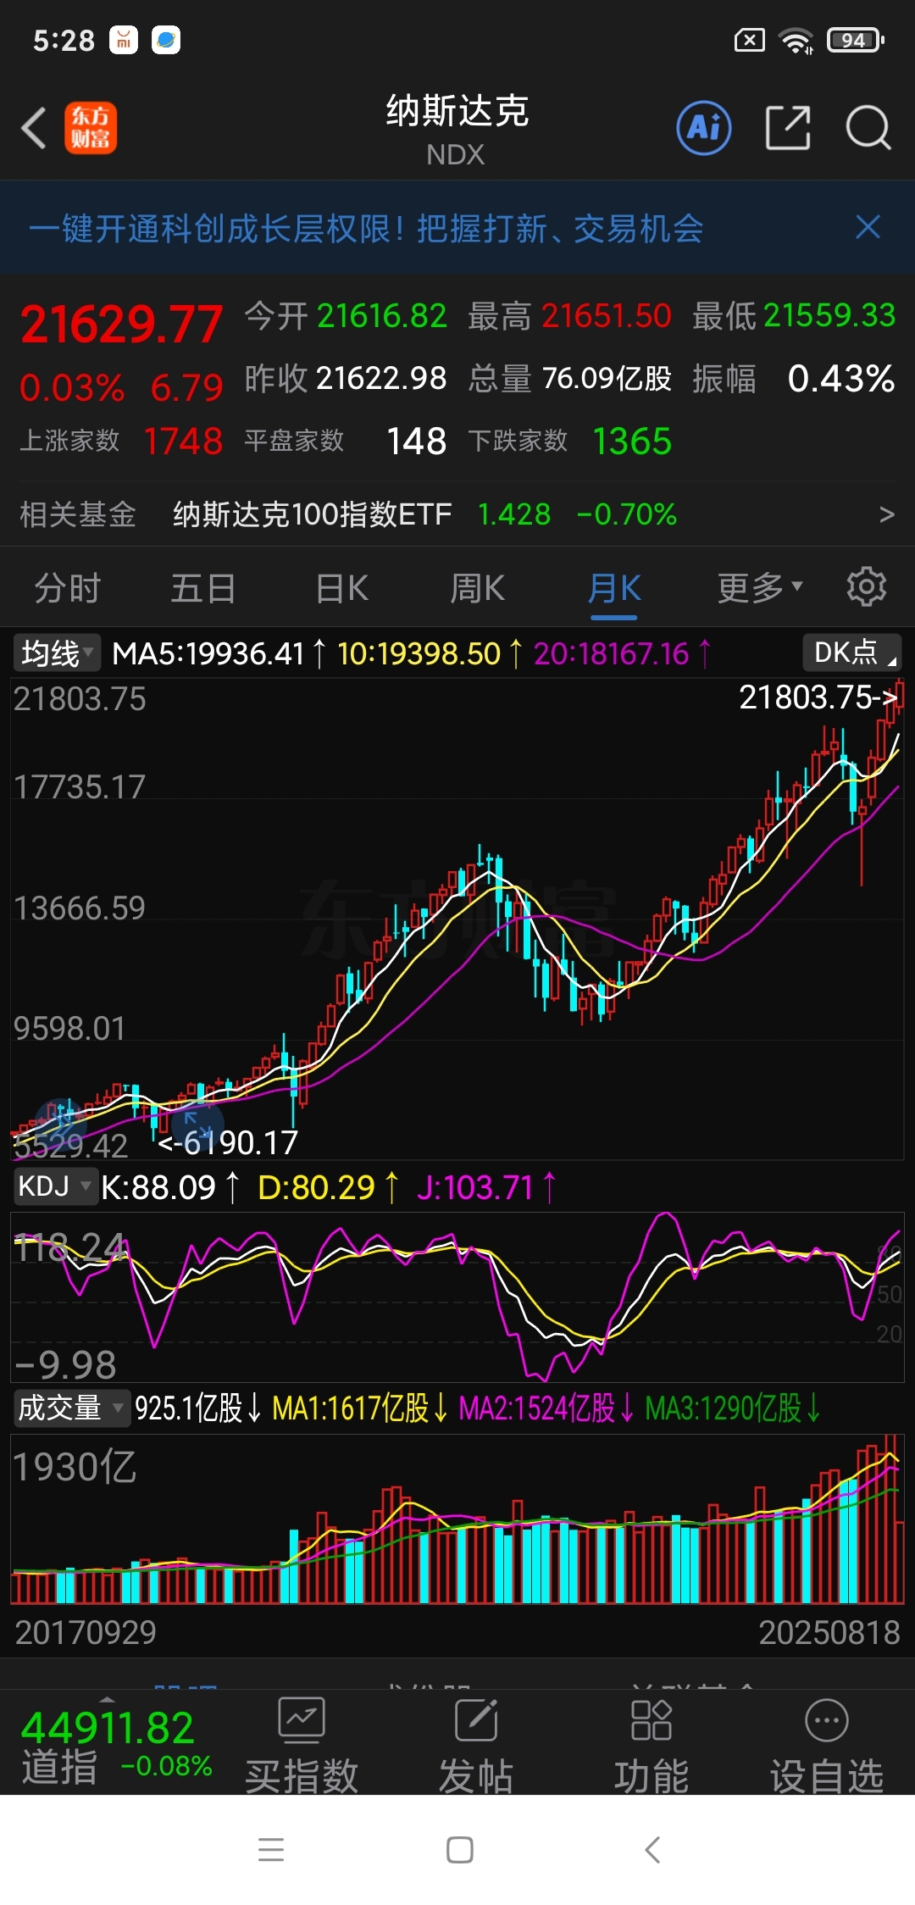Open chart settings gear icon

867,586
